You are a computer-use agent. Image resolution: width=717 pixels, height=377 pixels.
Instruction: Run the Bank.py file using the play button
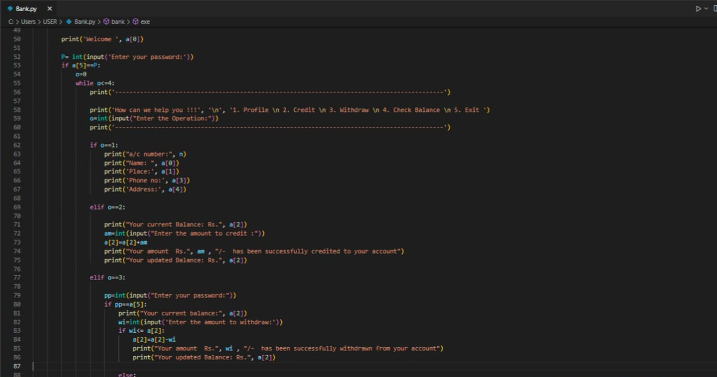point(698,9)
